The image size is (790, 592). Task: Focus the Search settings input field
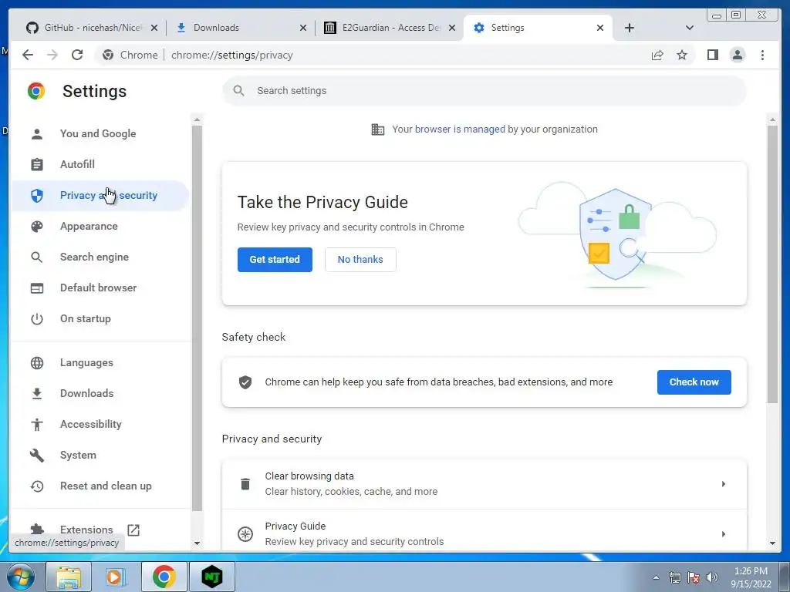[484, 91]
